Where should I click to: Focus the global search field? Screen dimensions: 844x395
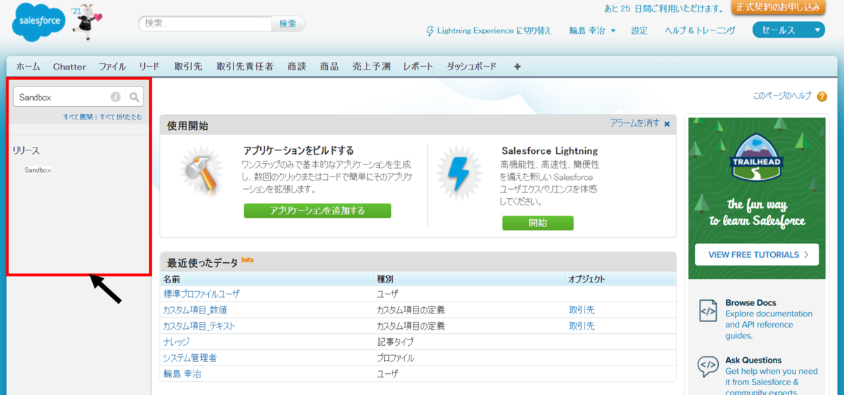click(x=205, y=24)
